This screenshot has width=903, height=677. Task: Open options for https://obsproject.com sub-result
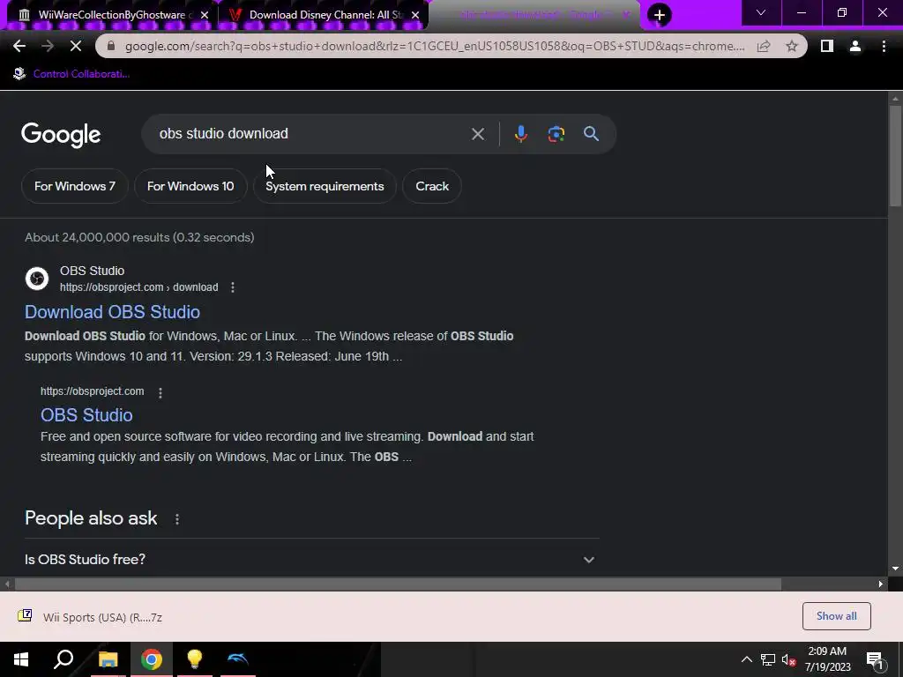click(160, 392)
